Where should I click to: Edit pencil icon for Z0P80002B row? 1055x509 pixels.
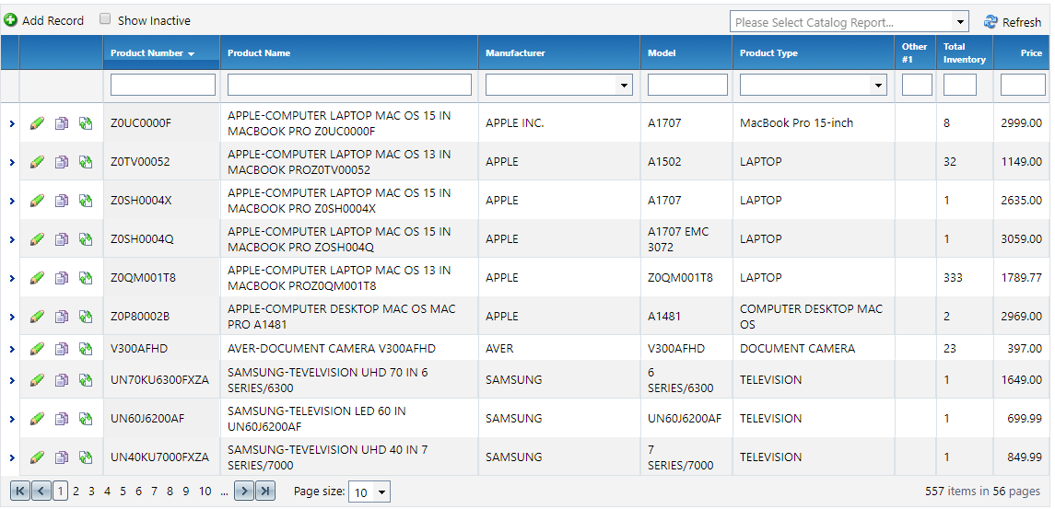[37, 316]
